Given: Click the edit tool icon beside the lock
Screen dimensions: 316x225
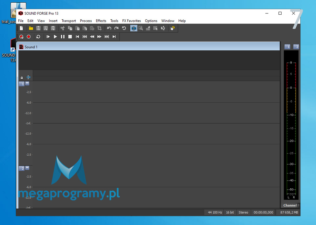Looking at the screenshot, I should tap(29, 77).
